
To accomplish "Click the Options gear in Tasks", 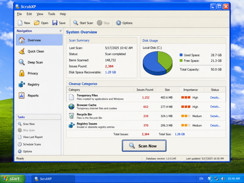I will [x=20, y=151].
